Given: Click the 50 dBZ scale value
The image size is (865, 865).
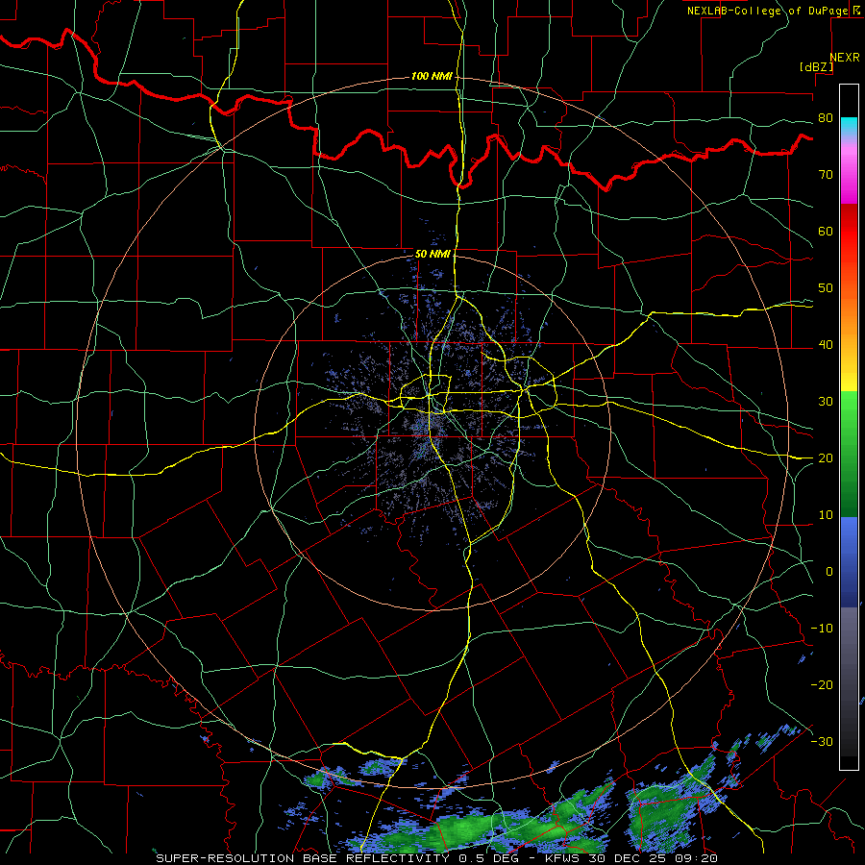Looking at the screenshot, I should coord(826,288).
